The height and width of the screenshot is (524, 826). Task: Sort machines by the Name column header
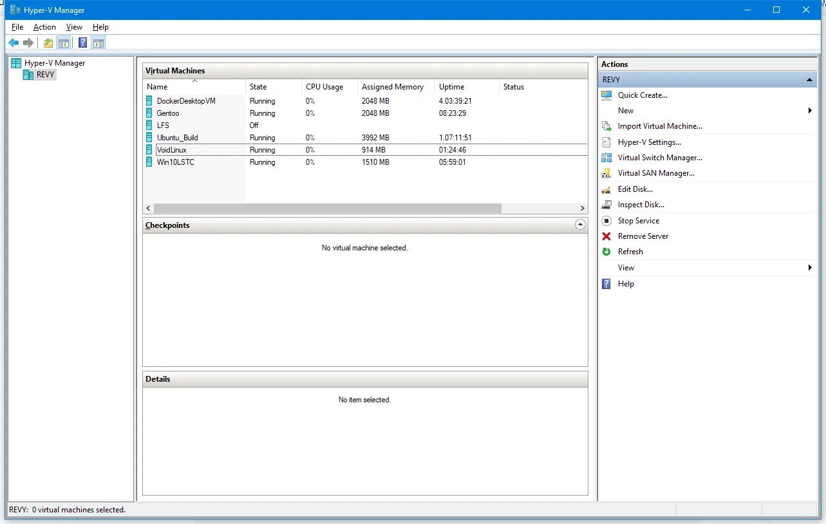194,86
